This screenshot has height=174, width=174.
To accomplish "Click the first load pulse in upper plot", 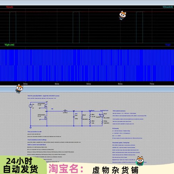I will tap(13, 27).
